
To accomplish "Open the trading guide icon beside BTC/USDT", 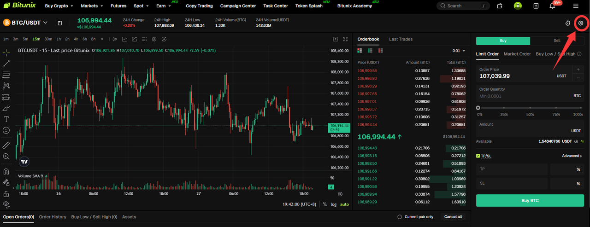I will pyautogui.click(x=60, y=23).
